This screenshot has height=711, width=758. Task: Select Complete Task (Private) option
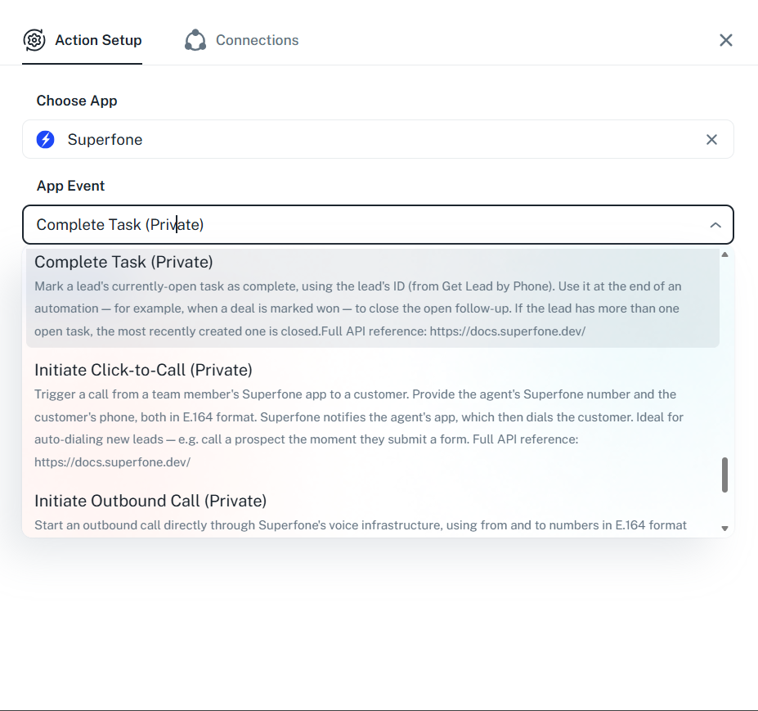pyautogui.click(x=373, y=296)
